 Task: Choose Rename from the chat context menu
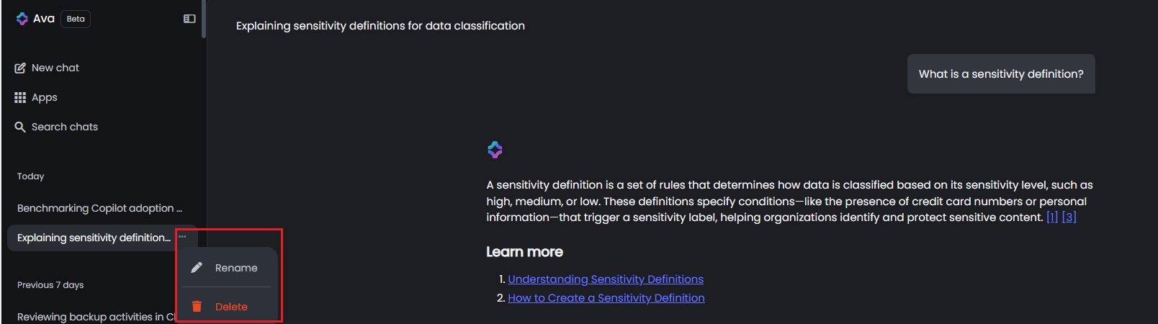(235, 268)
